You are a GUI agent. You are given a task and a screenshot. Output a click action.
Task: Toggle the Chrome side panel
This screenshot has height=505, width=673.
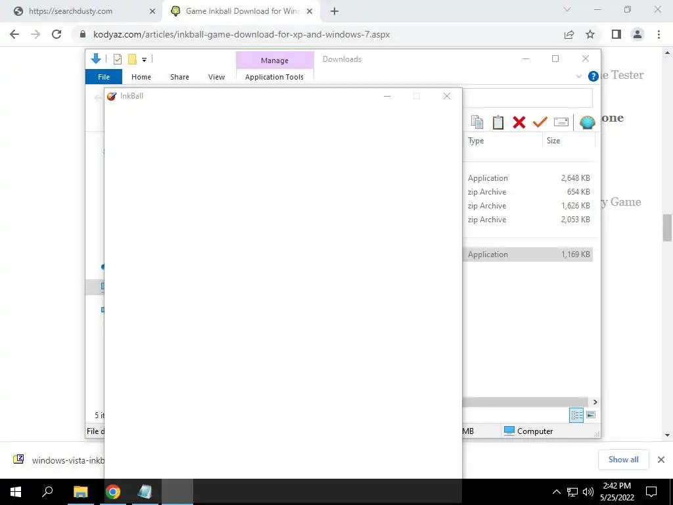[616, 34]
